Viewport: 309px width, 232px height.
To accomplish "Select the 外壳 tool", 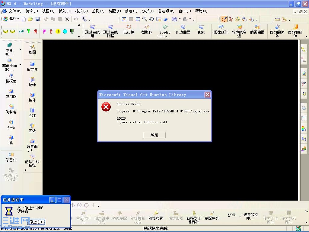I will (11, 125).
